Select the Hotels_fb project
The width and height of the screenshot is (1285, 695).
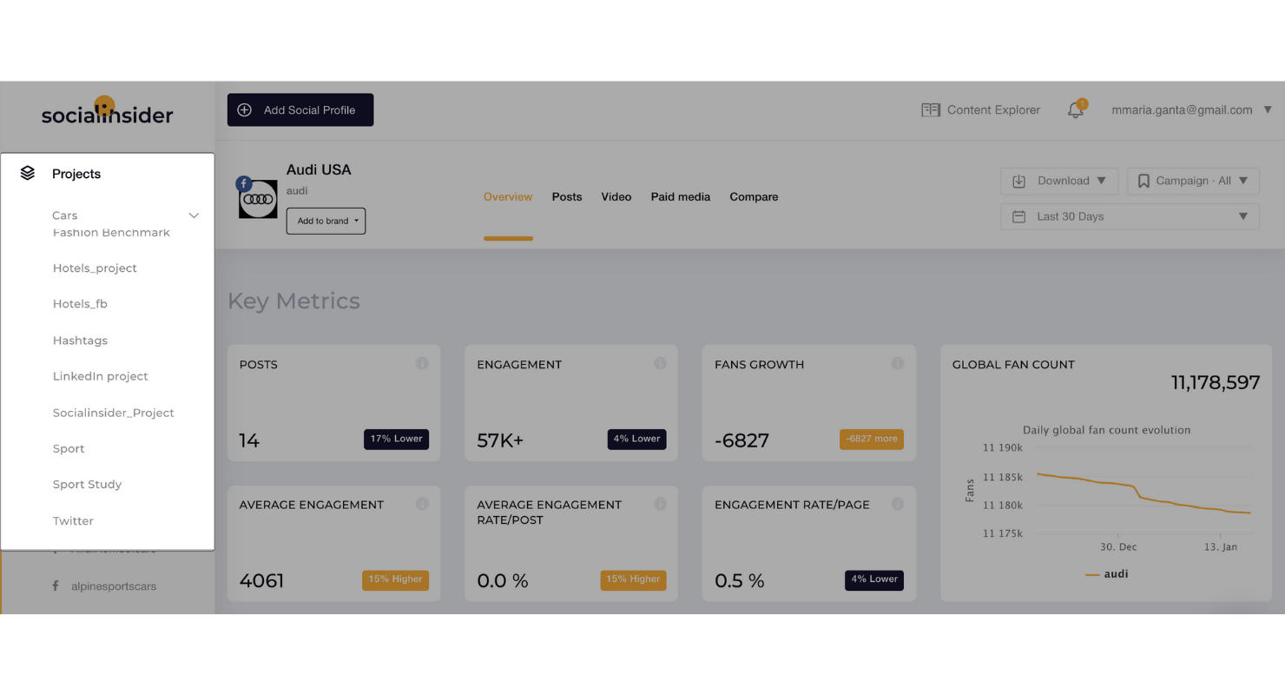pos(80,304)
